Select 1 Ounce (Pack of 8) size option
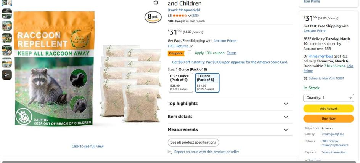Screen dimensions: 360x163 pyautogui.click(x=207, y=83)
